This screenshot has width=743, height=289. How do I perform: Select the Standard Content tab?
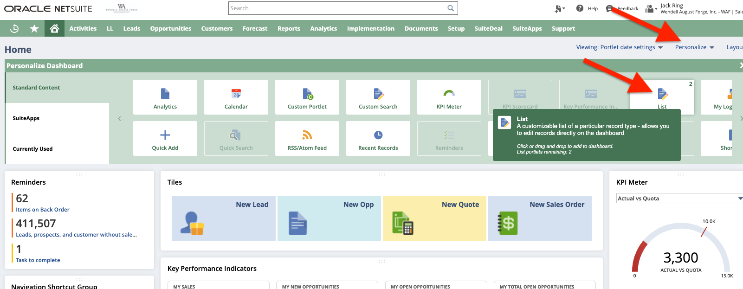[57, 88]
